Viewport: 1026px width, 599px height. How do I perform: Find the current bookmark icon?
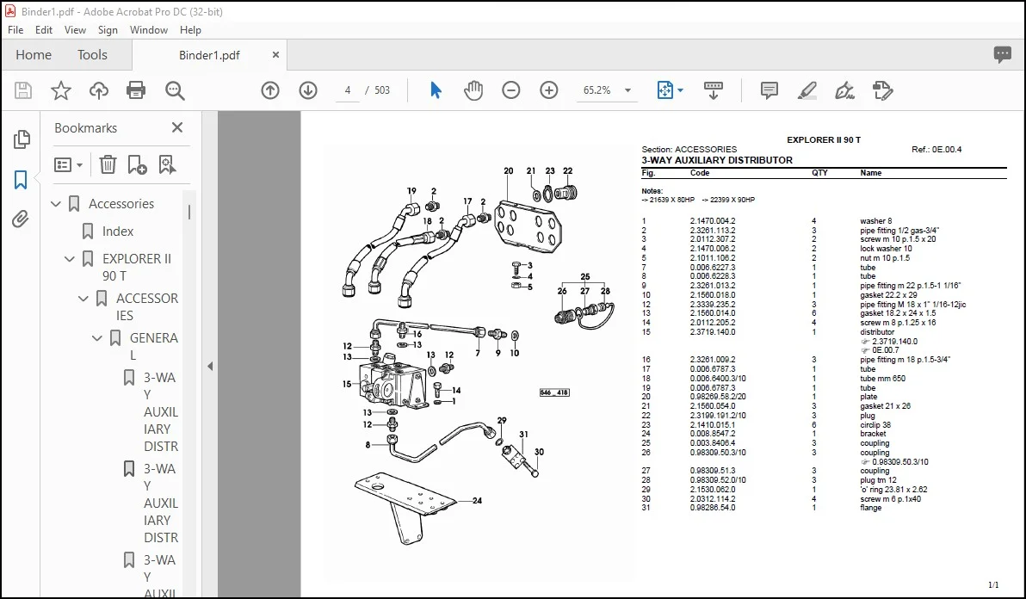click(x=168, y=164)
